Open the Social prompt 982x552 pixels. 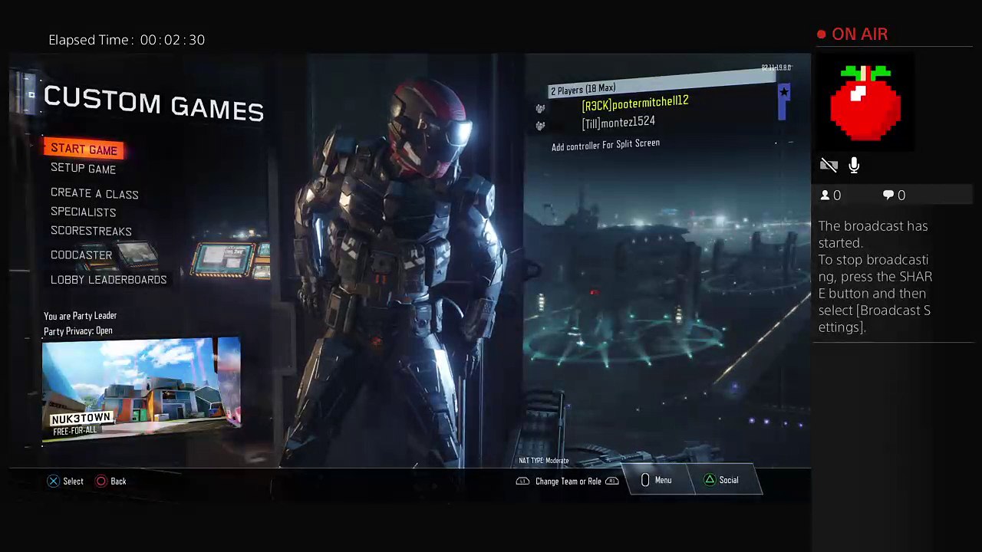point(729,481)
